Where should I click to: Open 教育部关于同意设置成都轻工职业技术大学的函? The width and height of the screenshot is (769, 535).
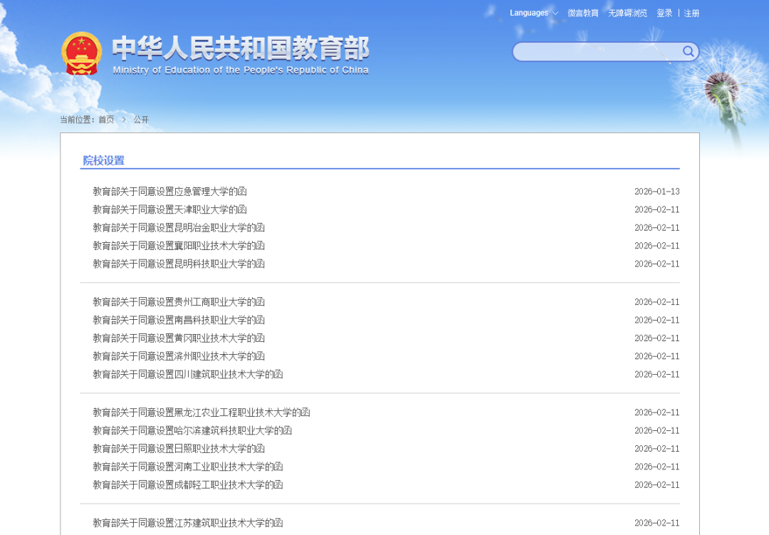pos(188,485)
